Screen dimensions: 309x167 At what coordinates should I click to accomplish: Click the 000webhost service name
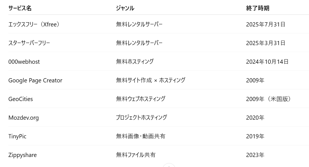[24, 62]
